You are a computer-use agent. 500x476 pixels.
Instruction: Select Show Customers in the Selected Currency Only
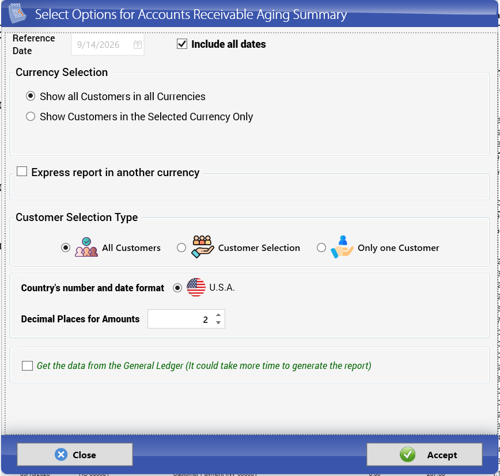pyautogui.click(x=31, y=116)
